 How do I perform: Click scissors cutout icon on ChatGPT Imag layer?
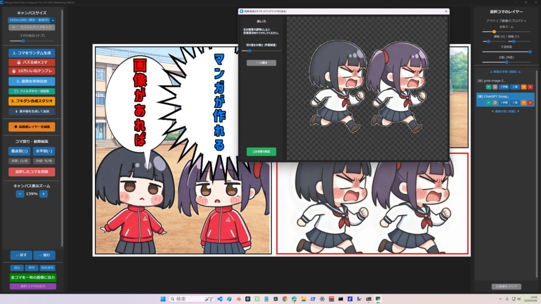point(489,103)
